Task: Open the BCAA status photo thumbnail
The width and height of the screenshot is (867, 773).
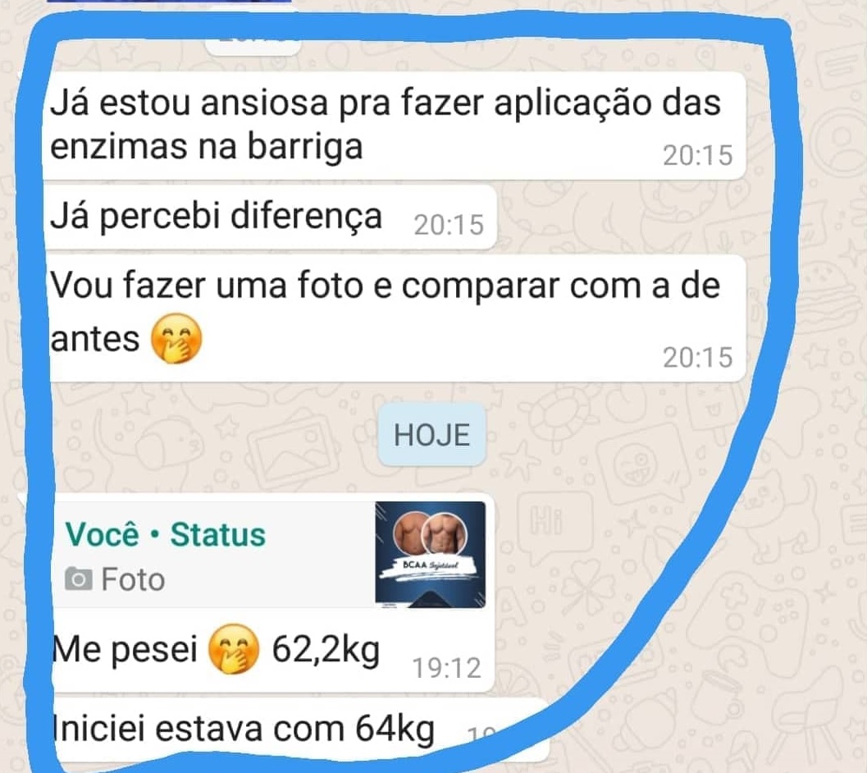Action: (430, 555)
